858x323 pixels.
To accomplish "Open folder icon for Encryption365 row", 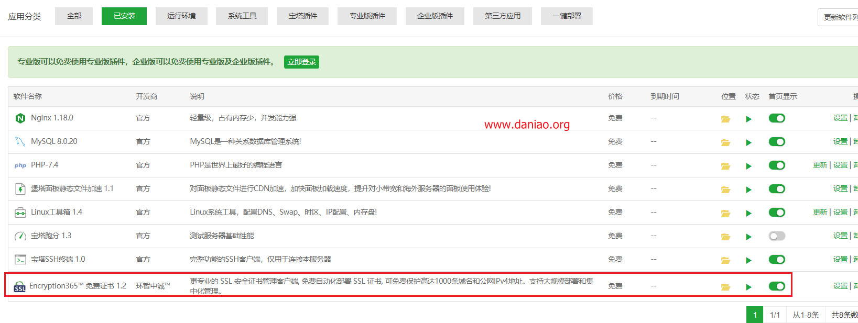I will coord(725,287).
